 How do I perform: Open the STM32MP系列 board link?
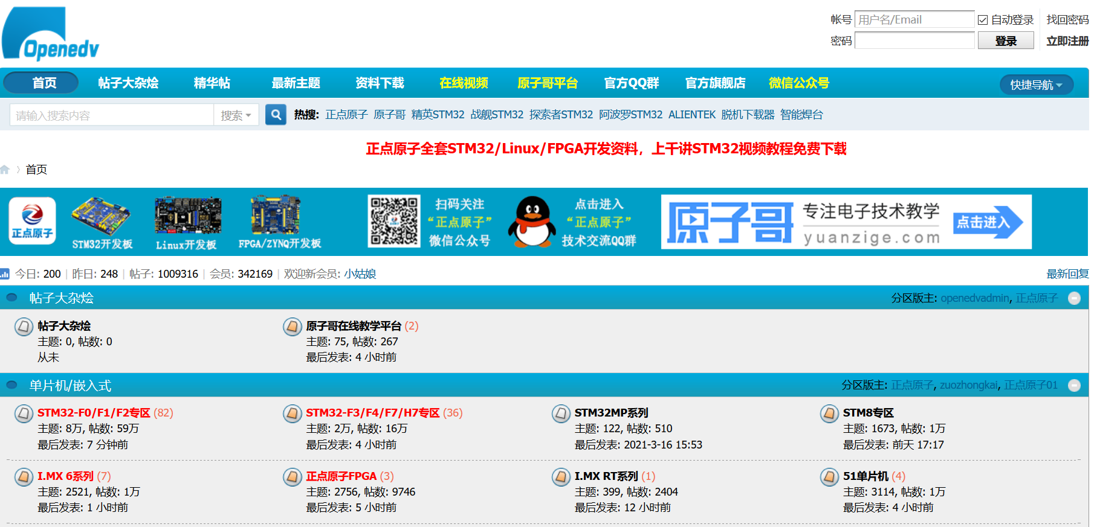611,413
